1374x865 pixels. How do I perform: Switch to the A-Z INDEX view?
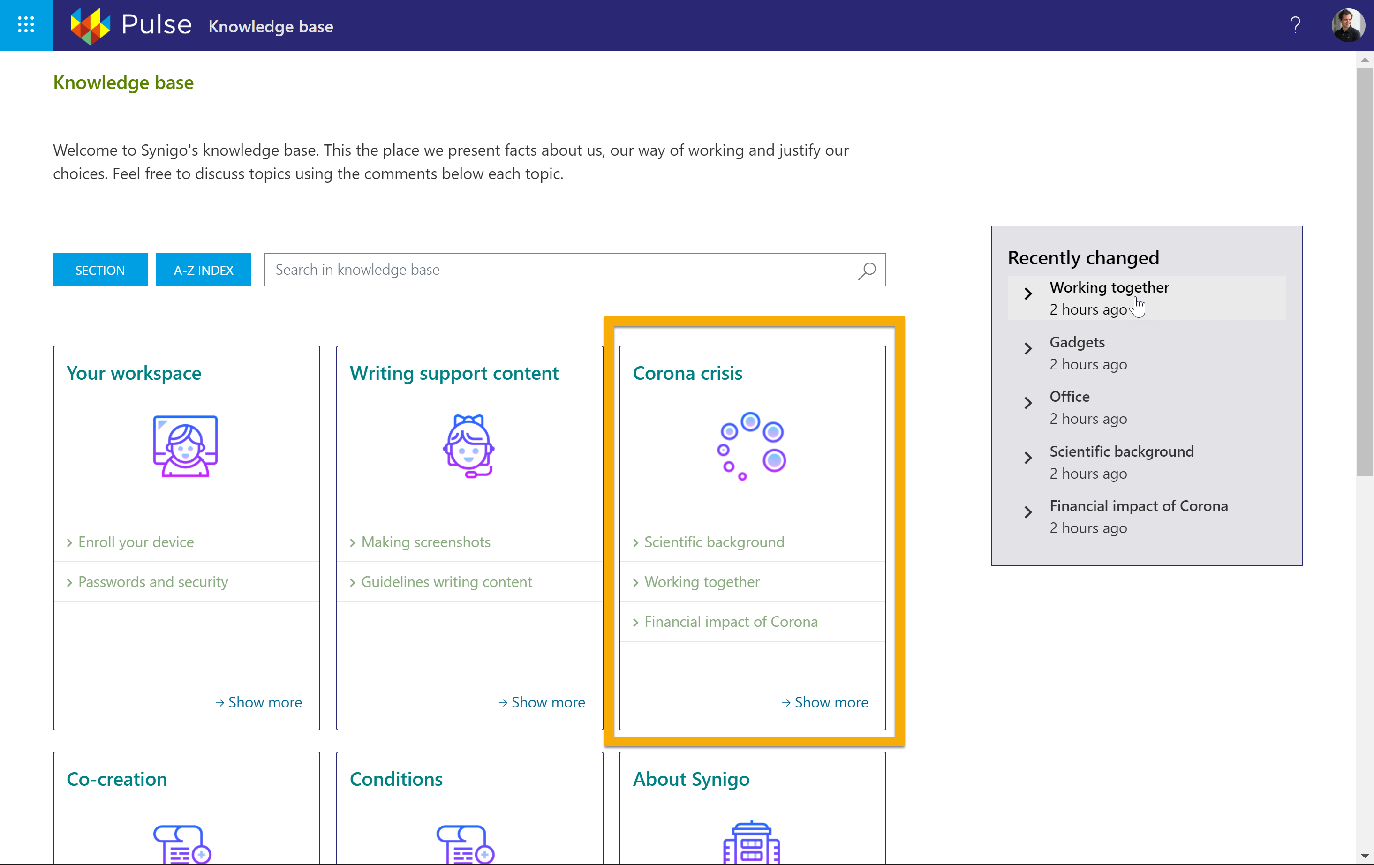203,270
